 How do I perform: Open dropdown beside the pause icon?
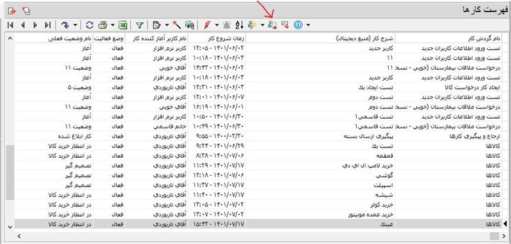click(x=308, y=25)
